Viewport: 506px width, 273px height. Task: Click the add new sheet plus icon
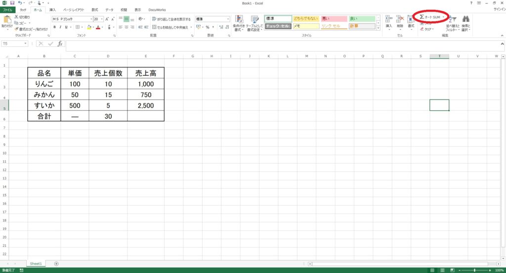tap(56, 264)
